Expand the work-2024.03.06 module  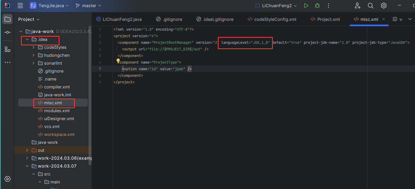(x=27, y=158)
